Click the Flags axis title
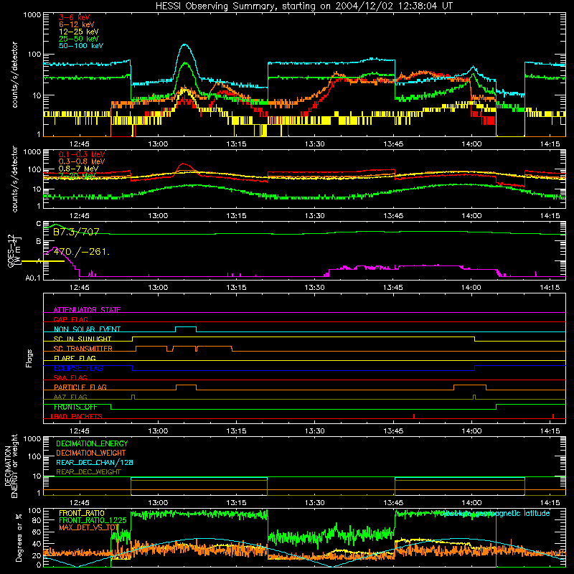The width and height of the screenshot is (574, 574). (29, 358)
